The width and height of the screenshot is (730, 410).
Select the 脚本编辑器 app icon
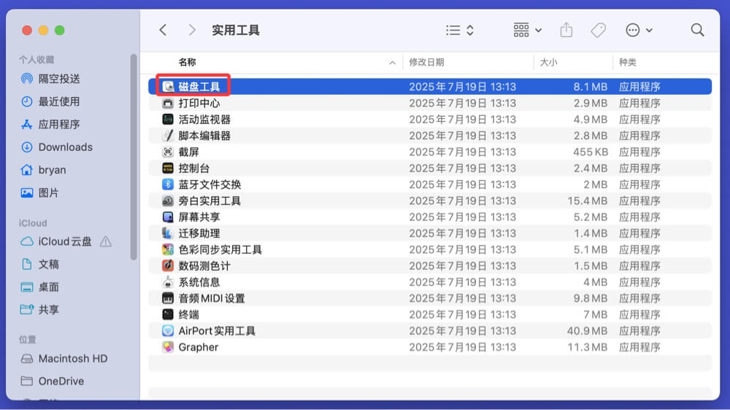coord(168,136)
